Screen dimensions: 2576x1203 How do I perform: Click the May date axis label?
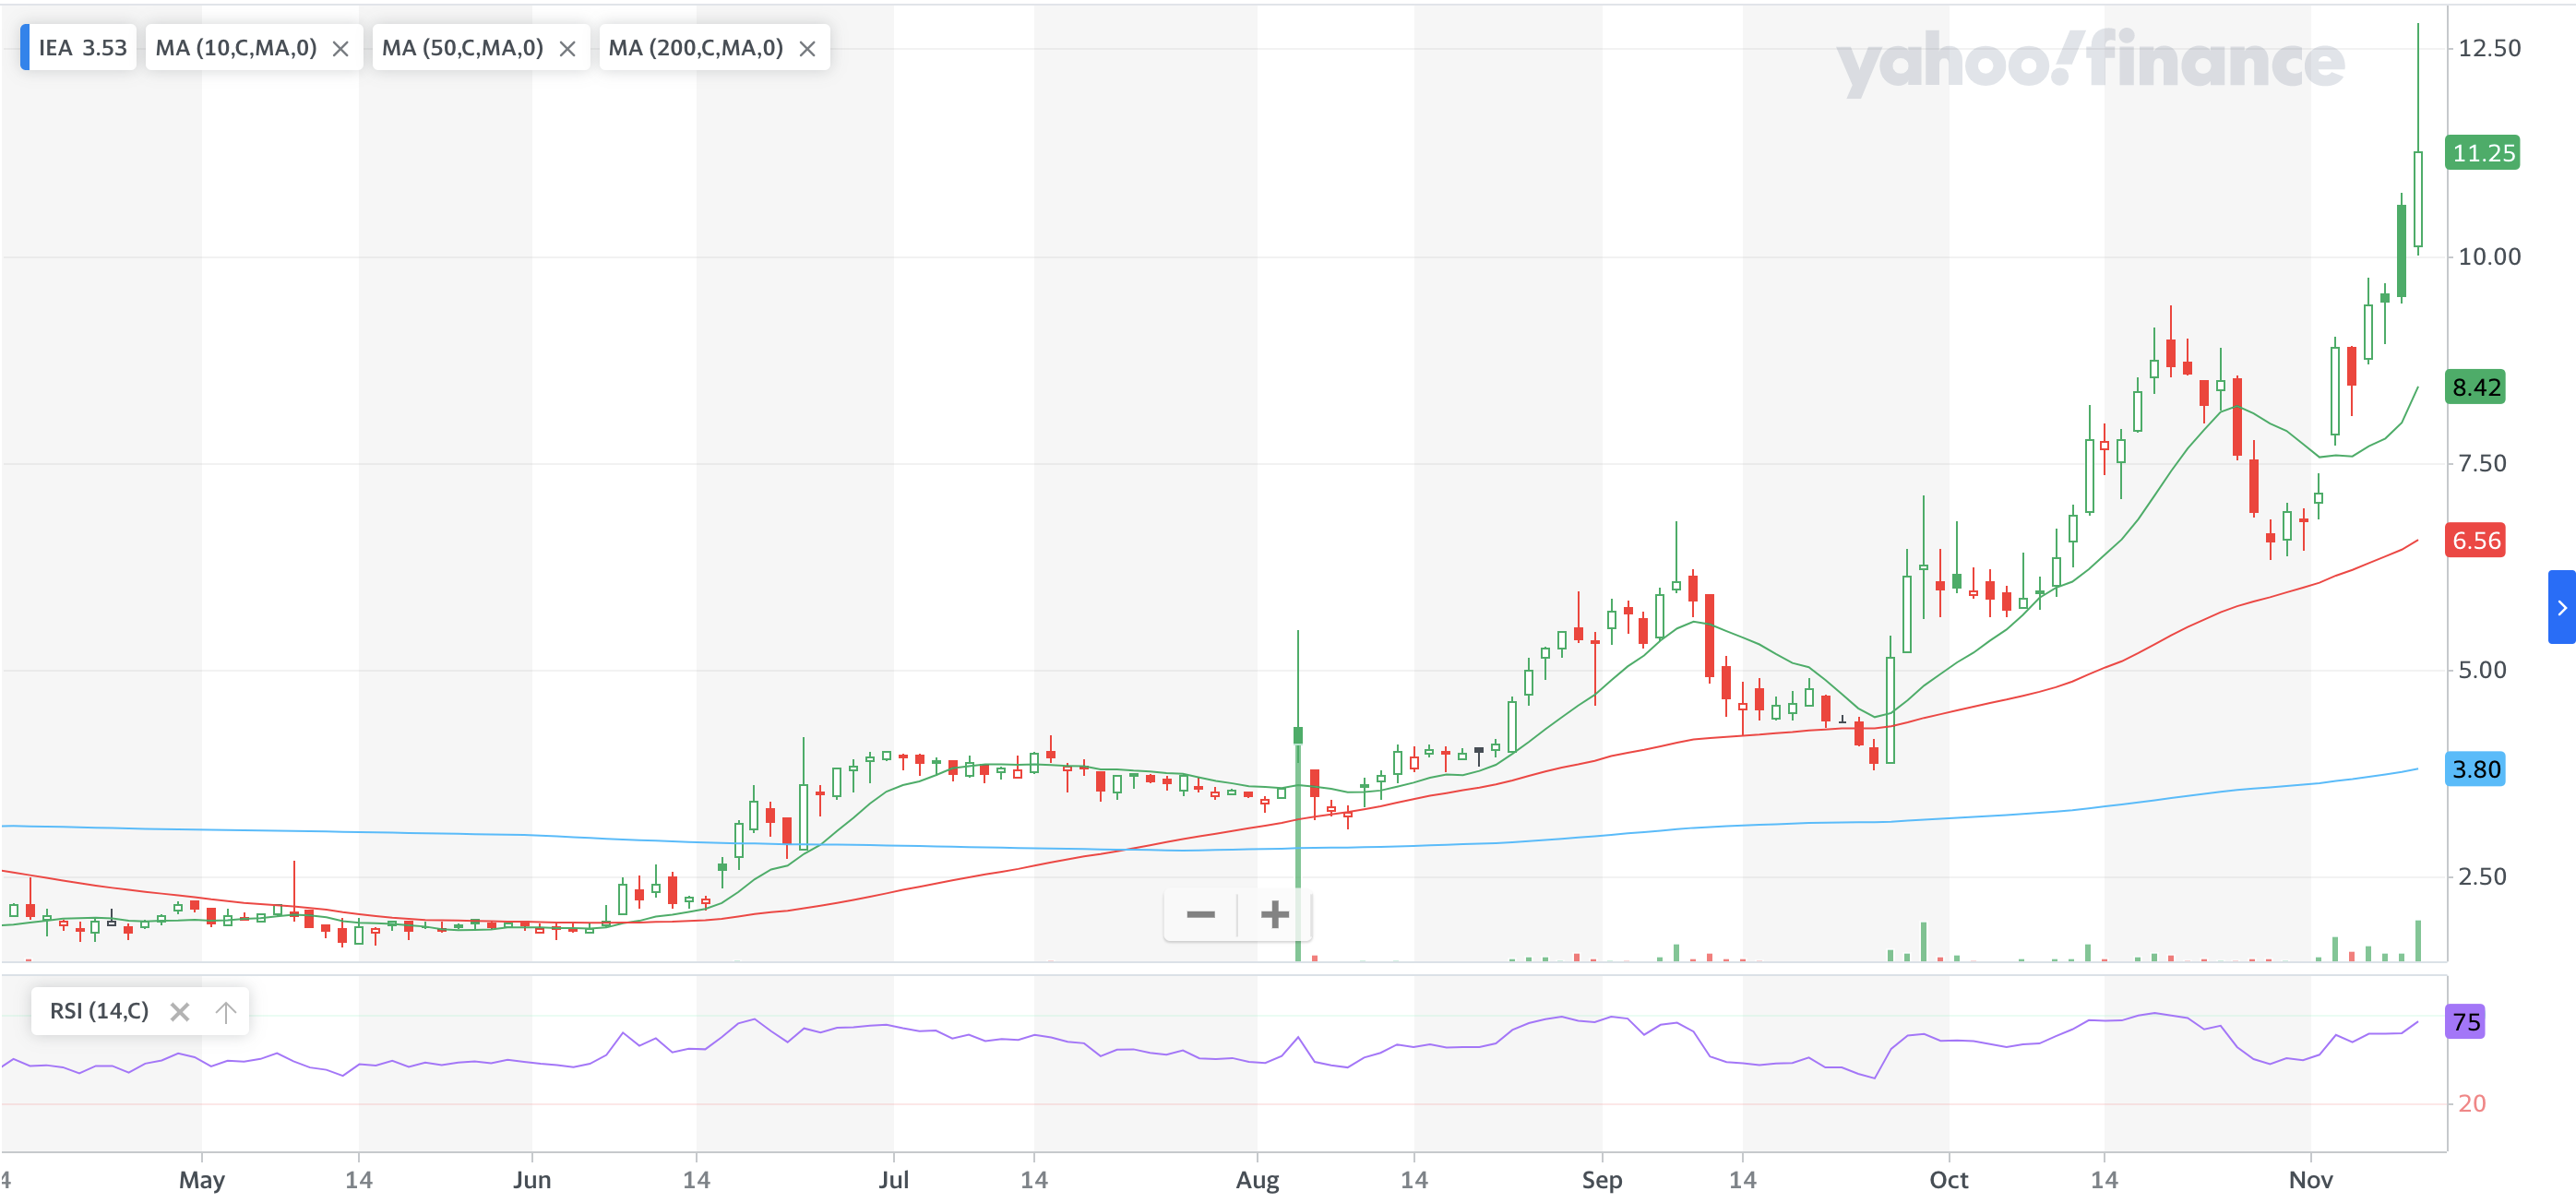click(201, 1180)
